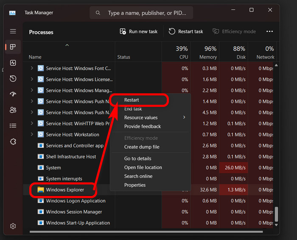Click the Services and Controller app icon
The height and width of the screenshot is (240, 297).
point(41,145)
